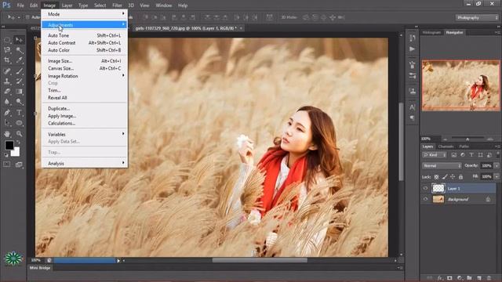This screenshot has height=282, width=502.
Task: Select the Dodge tool
Action: pos(19,102)
